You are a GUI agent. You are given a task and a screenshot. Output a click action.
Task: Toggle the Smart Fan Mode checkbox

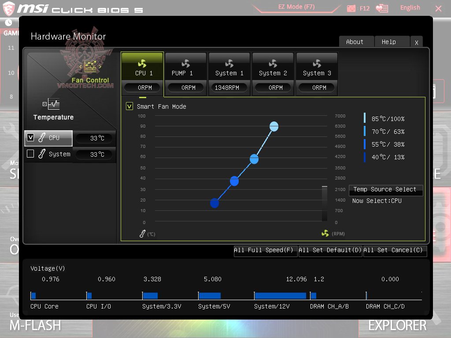[129, 107]
